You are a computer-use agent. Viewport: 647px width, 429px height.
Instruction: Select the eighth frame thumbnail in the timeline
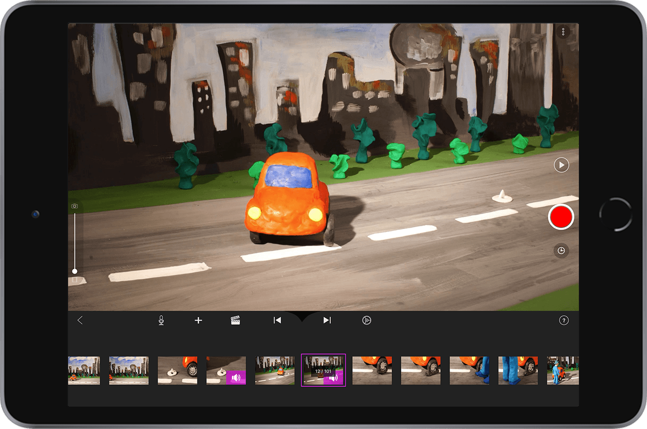(421, 371)
